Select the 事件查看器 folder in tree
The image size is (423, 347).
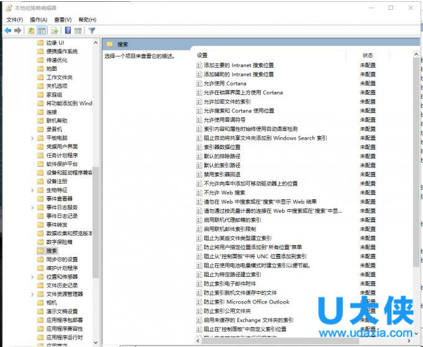pyautogui.click(x=59, y=199)
